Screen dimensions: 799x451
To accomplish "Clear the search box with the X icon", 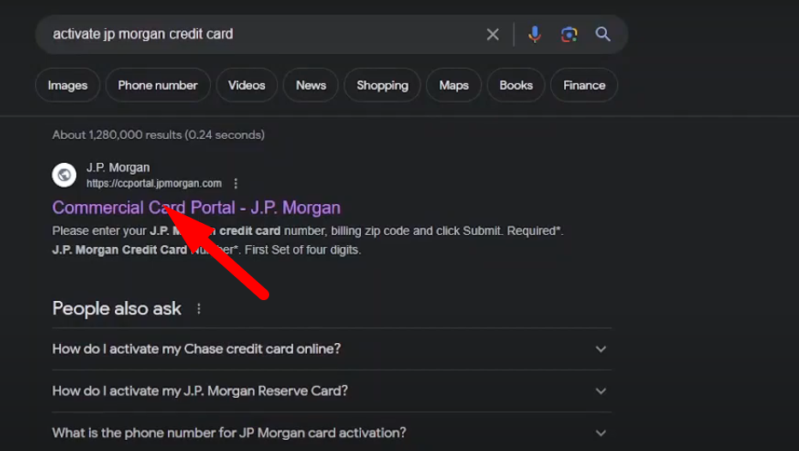I will (492, 34).
